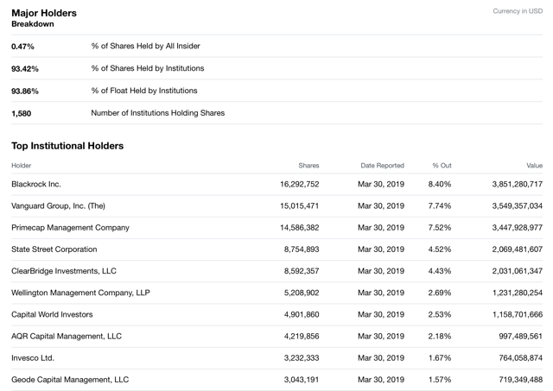The height and width of the screenshot is (391, 553).
Task: Select Blackrock 8.40% out value
Action: tap(440, 184)
